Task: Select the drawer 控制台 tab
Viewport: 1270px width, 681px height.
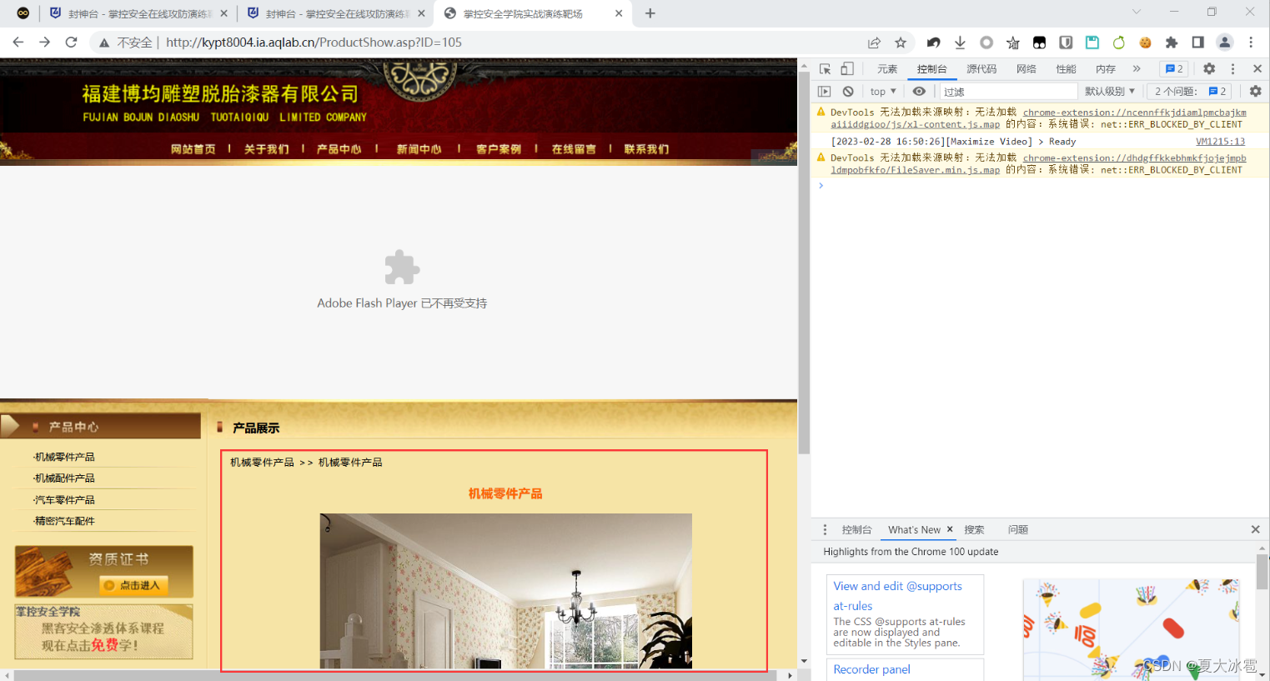Action: pyautogui.click(x=856, y=530)
